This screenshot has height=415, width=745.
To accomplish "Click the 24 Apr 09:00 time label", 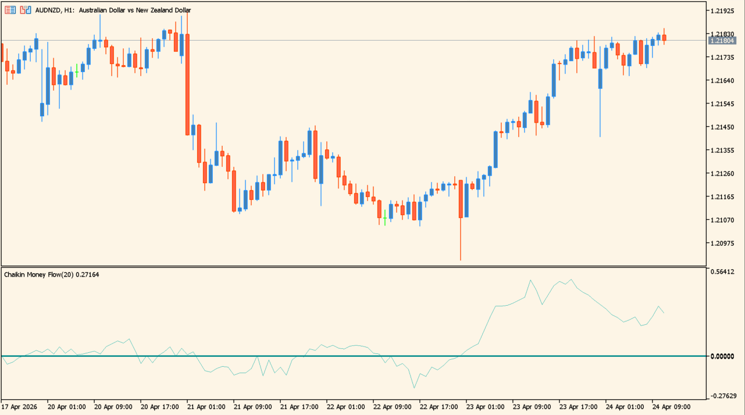I will (x=671, y=407).
